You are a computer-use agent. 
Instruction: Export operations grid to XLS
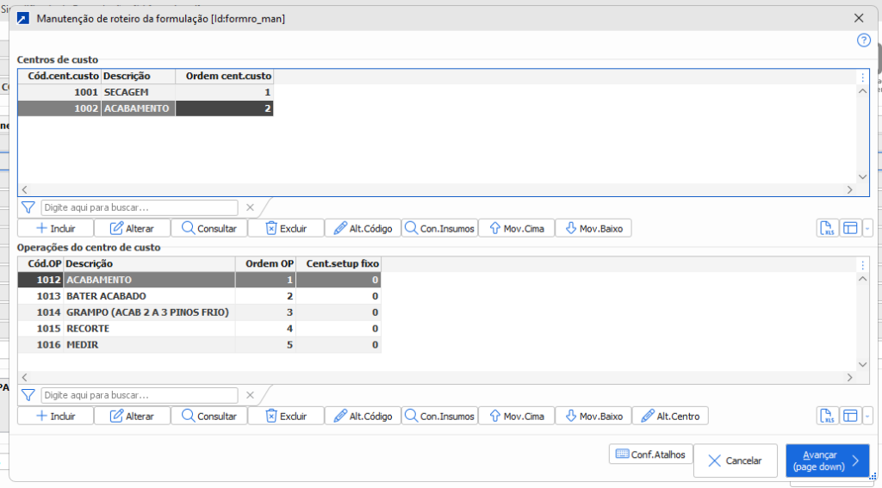(x=827, y=416)
